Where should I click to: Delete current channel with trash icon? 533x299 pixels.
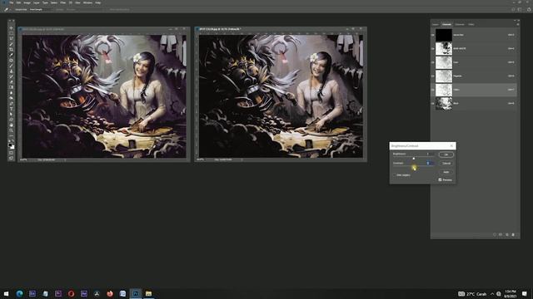tap(513, 234)
